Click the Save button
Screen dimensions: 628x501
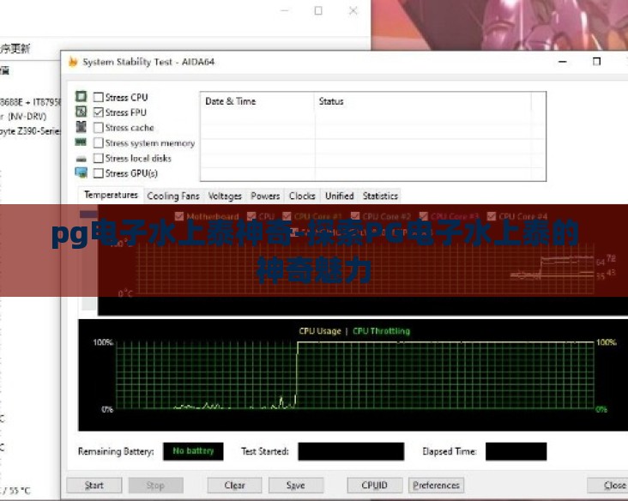(x=296, y=486)
